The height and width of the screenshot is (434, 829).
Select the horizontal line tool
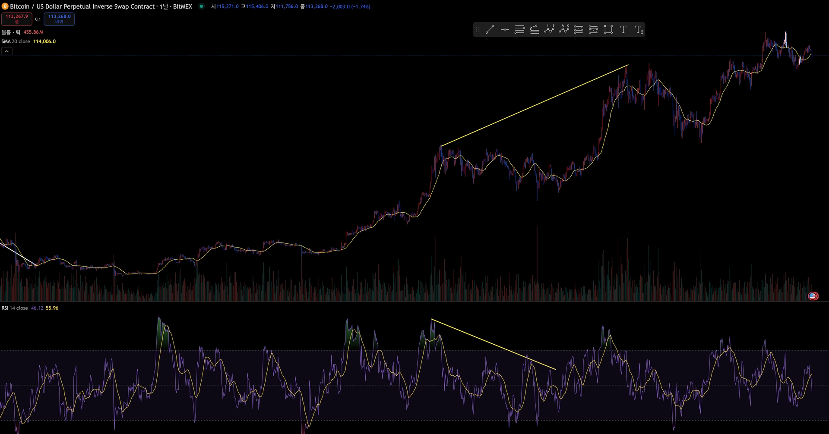[505, 29]
